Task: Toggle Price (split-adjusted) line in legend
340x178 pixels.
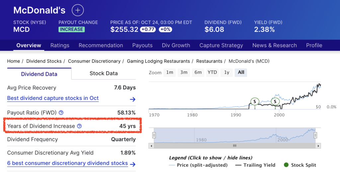Action: [x=198, y=165]
